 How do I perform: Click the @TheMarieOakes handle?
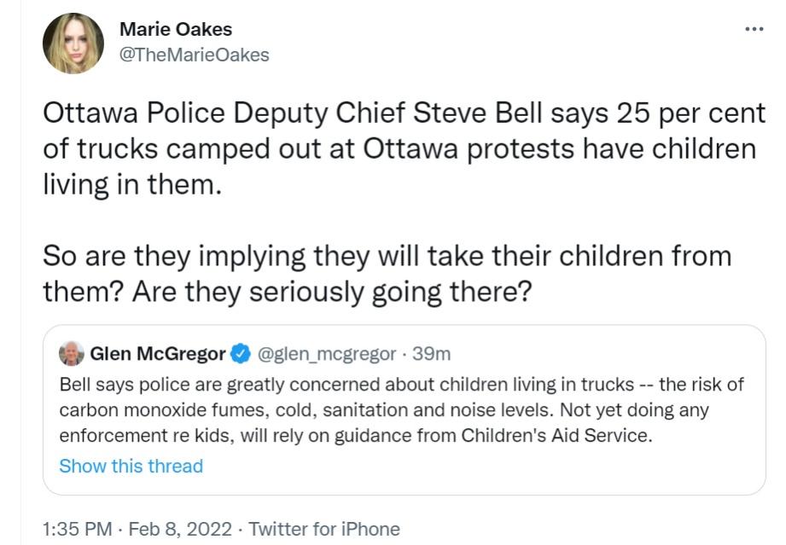click(195, 55)
